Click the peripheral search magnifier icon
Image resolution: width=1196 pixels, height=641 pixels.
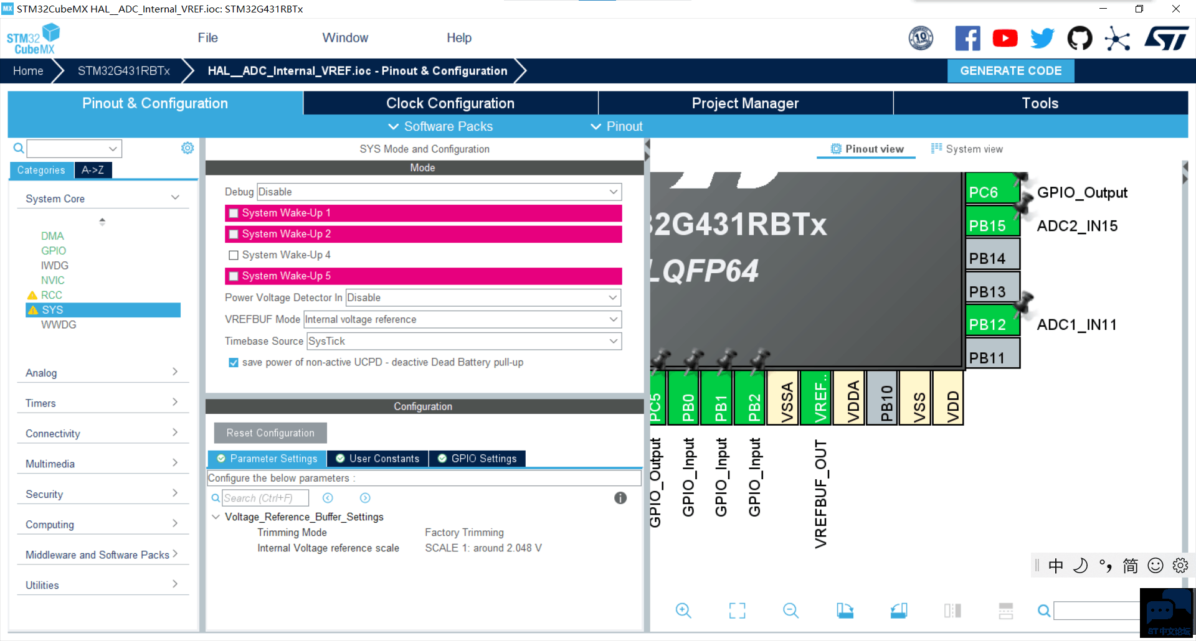[x=19, y=148]
